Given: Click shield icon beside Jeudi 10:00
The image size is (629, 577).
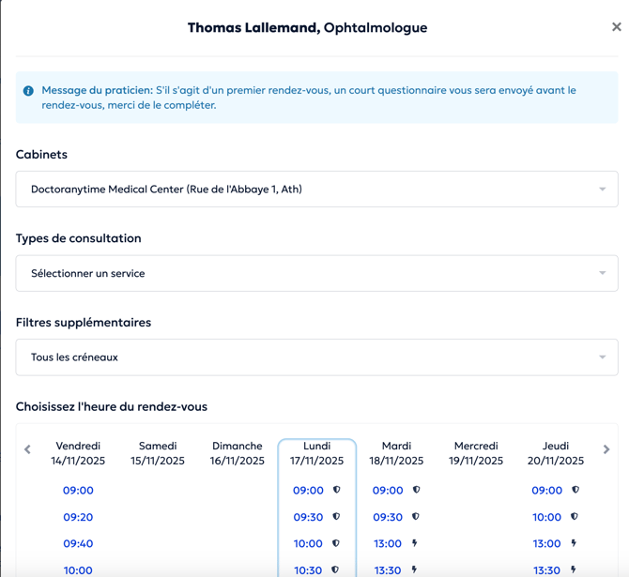Looking at the screenshot, I should pyautogui.click(x=575, y=516).
